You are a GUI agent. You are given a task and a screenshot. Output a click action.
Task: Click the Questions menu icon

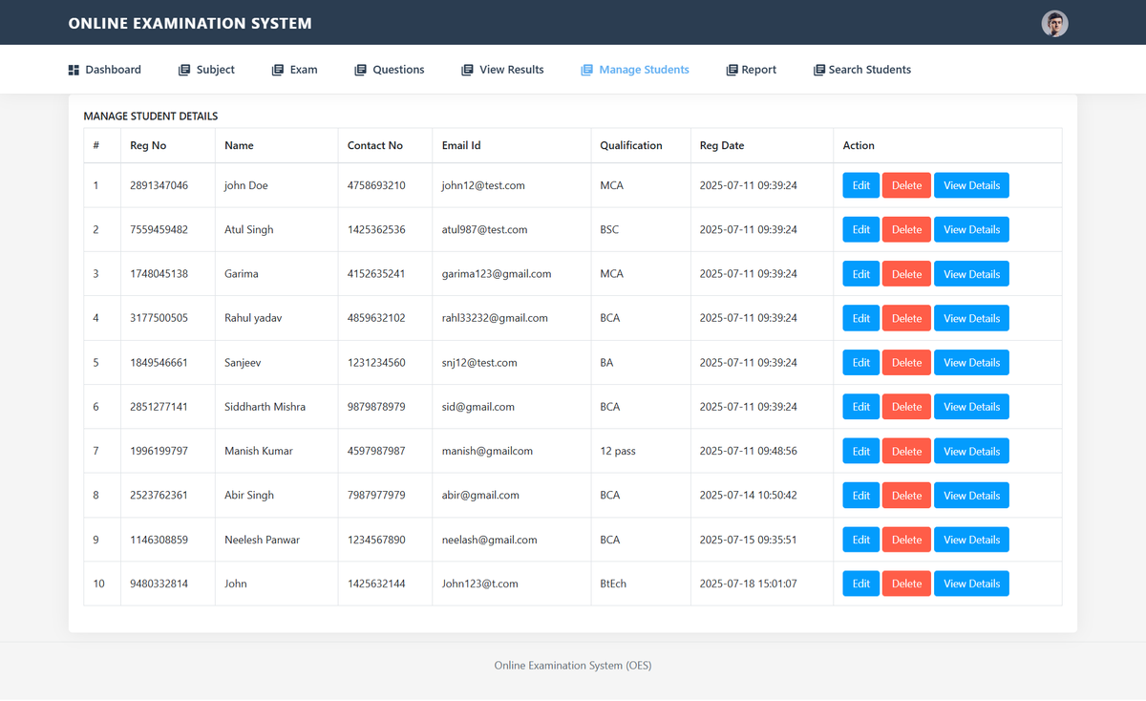click(360, 70)
